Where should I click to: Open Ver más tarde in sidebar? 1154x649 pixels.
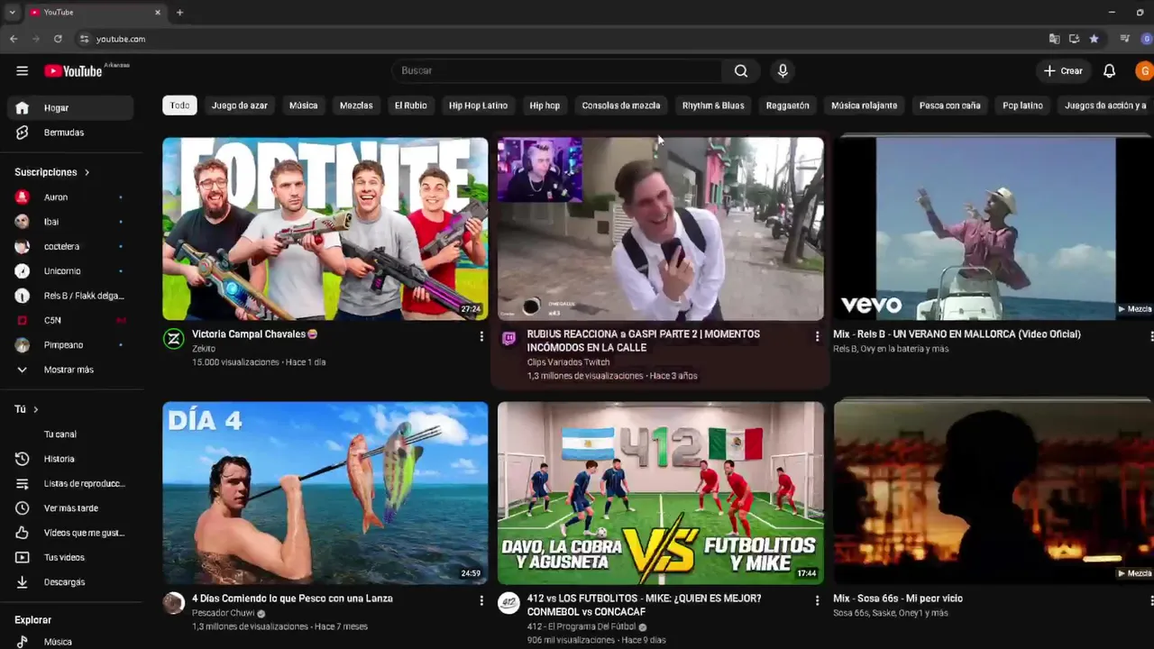pyautogui.click(x=71, y=508)
